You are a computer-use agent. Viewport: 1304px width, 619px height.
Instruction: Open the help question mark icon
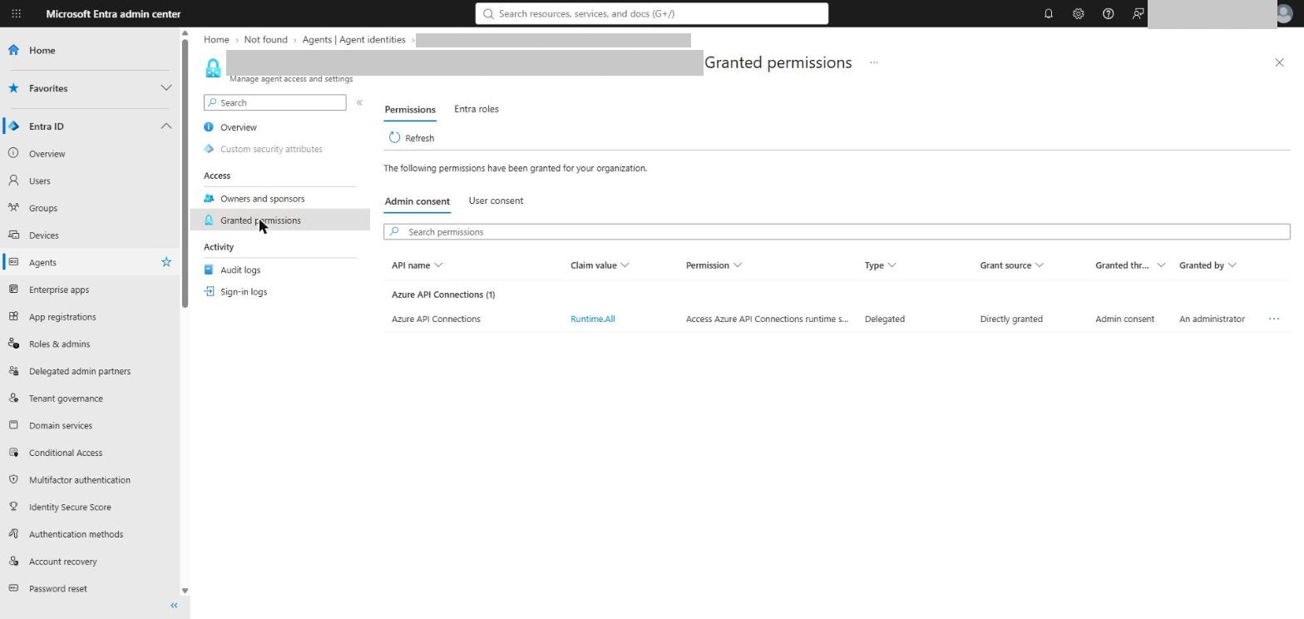click(1108, 14)
